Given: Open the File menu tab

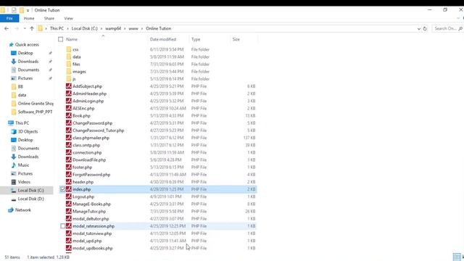Looking at the screenshot, I should [9, 18].
